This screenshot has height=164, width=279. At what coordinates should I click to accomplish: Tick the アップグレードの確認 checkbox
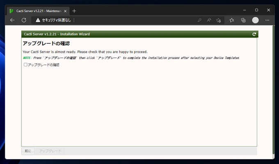tap(25, 65)
